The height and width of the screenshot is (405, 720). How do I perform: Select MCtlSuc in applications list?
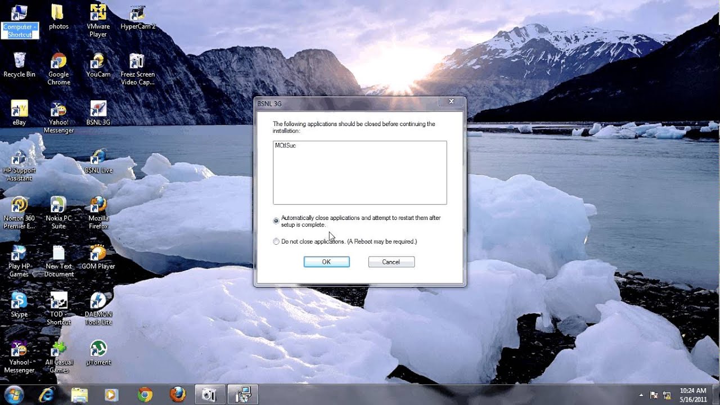(286, 146)
